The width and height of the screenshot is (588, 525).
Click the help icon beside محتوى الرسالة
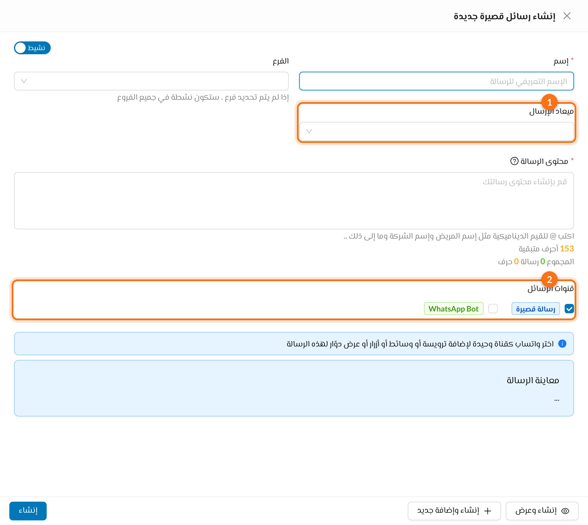point(514,161)
